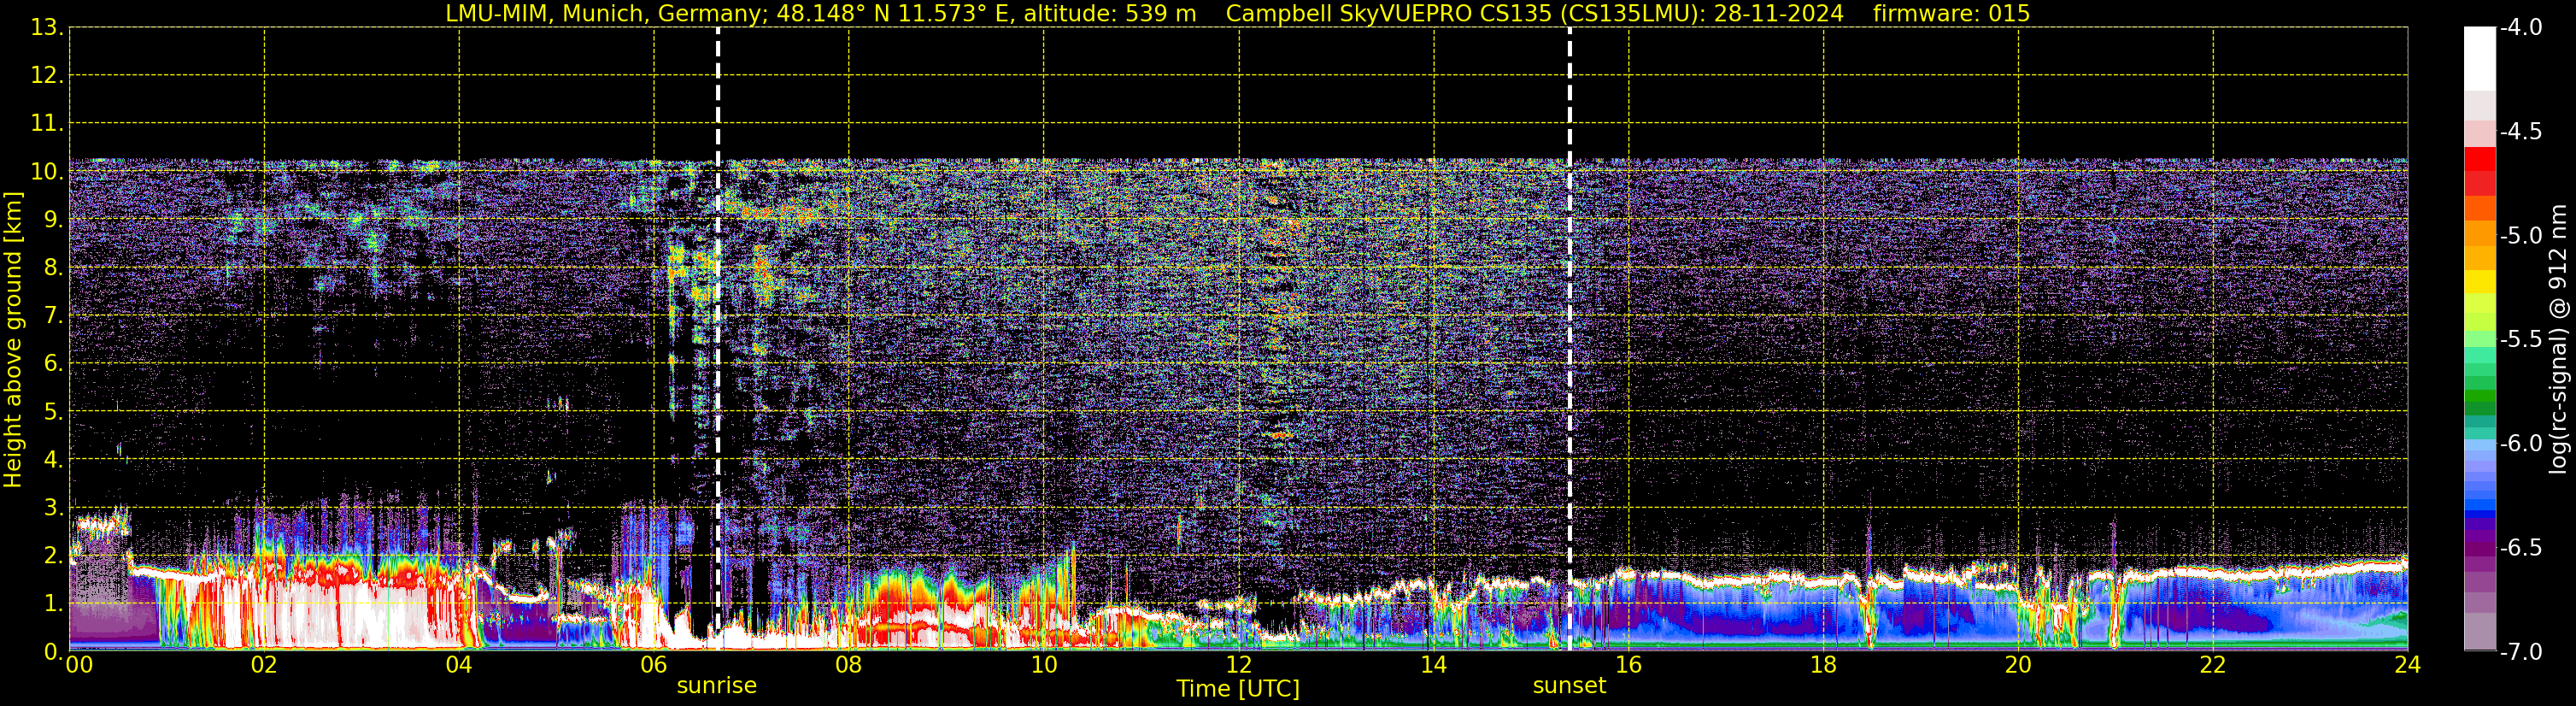Image resolution: width=2576 pixels, height=706 pixels.
Task: Click height tick label '10.' on height axis
Action: pyautogui.click(x=47, y=172)
